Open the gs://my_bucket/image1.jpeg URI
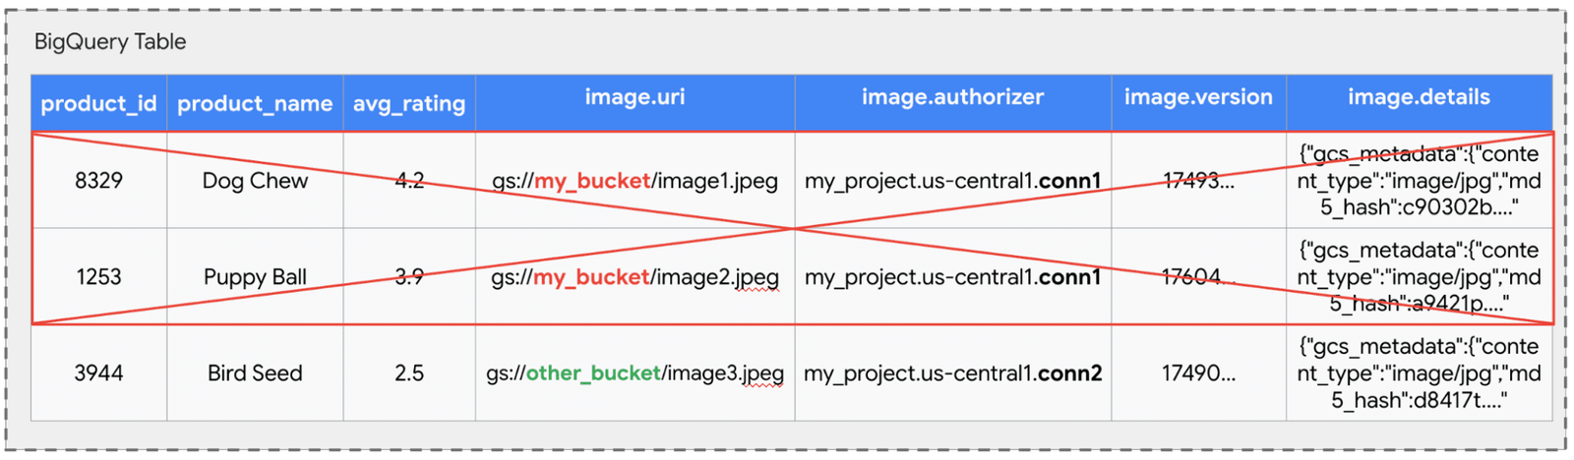1574x460 pixels. click(x=635, y=181)
